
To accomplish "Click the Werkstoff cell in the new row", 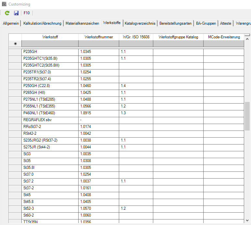I will [50, 44].
